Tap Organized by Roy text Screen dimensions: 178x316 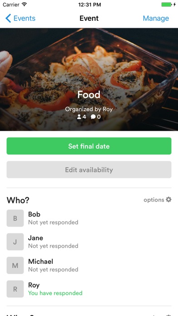click(89, 109)
